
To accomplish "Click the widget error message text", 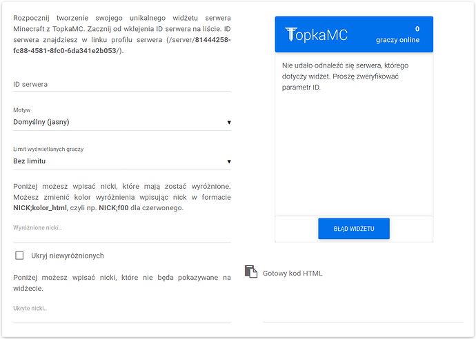I will coord(341,76).
